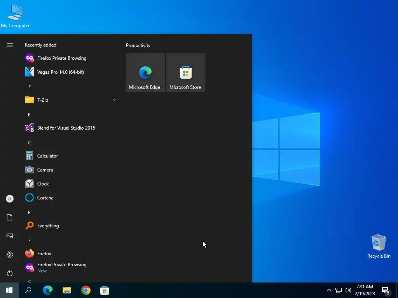Select the Recycle Bin desktop icon
The width and height of the screenshot is (398, 298).
[379, 246]
